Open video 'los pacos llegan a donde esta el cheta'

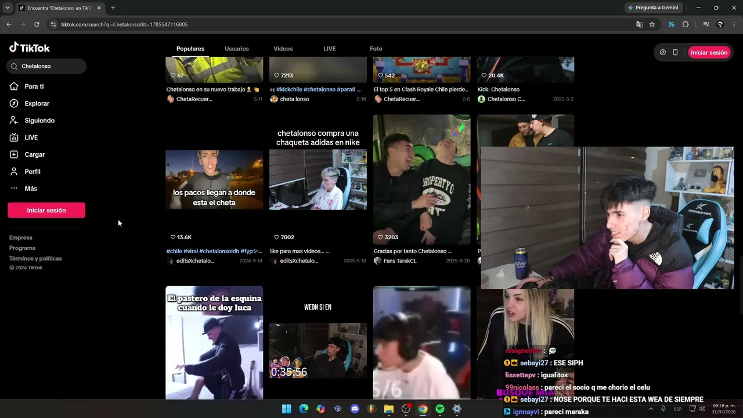[x=214, y=179]
